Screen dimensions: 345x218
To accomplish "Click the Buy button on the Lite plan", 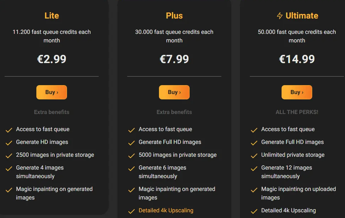I will point(52,92).
